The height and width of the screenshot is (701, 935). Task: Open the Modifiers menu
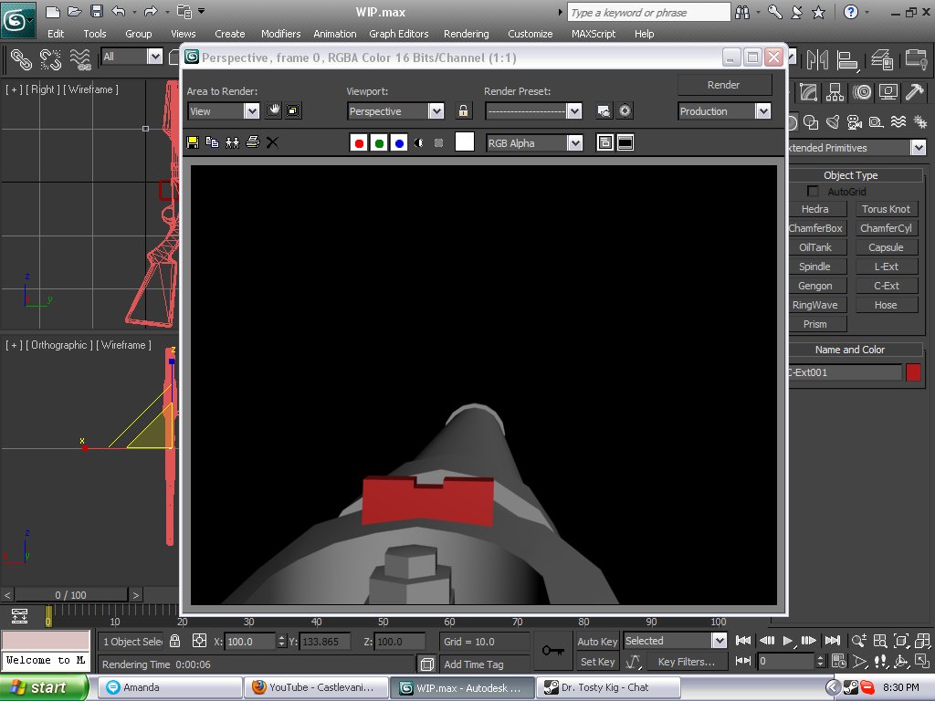tap(280, 34)
